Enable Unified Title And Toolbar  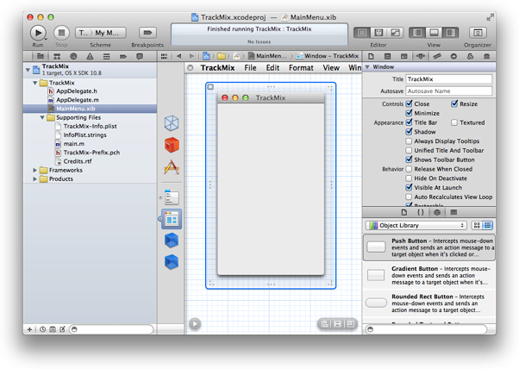(410, 150)
